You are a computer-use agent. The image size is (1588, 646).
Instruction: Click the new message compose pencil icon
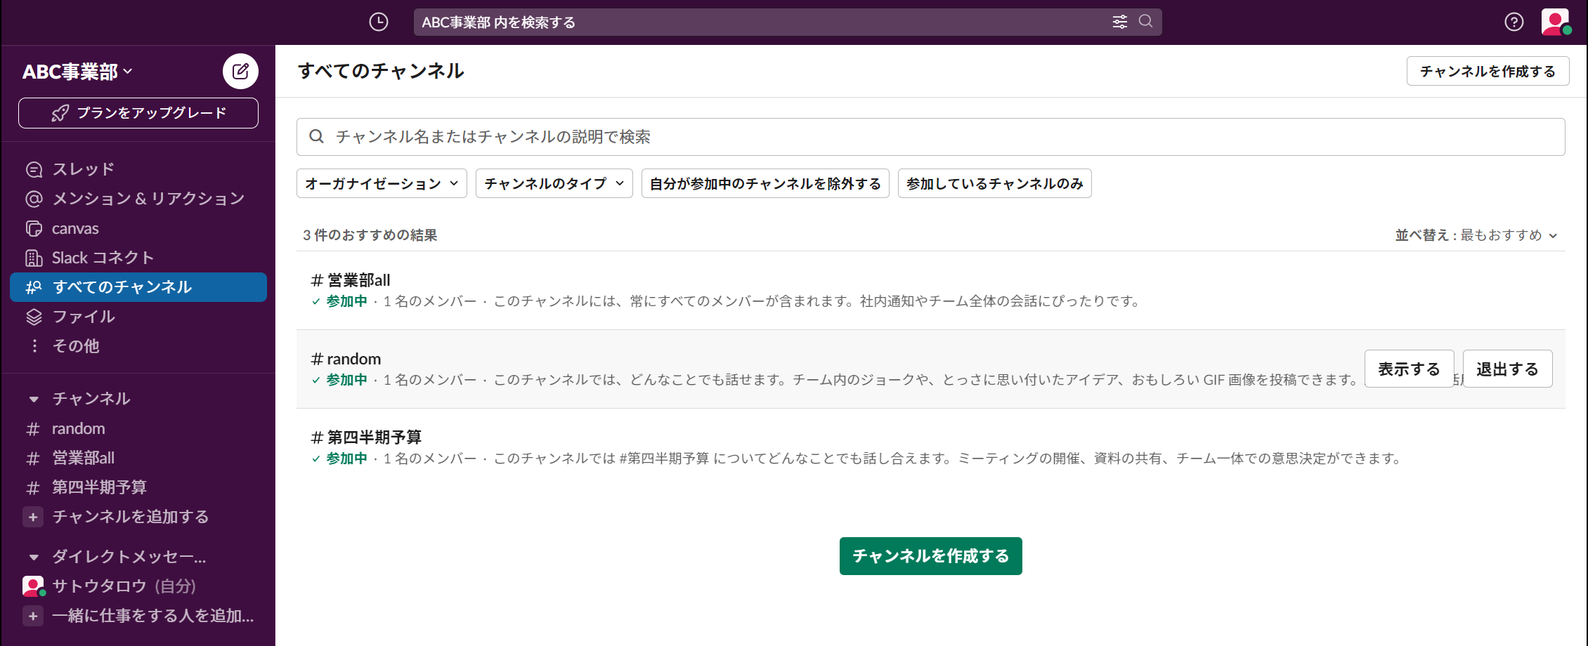pyautogui.click(x=240, y=71)
